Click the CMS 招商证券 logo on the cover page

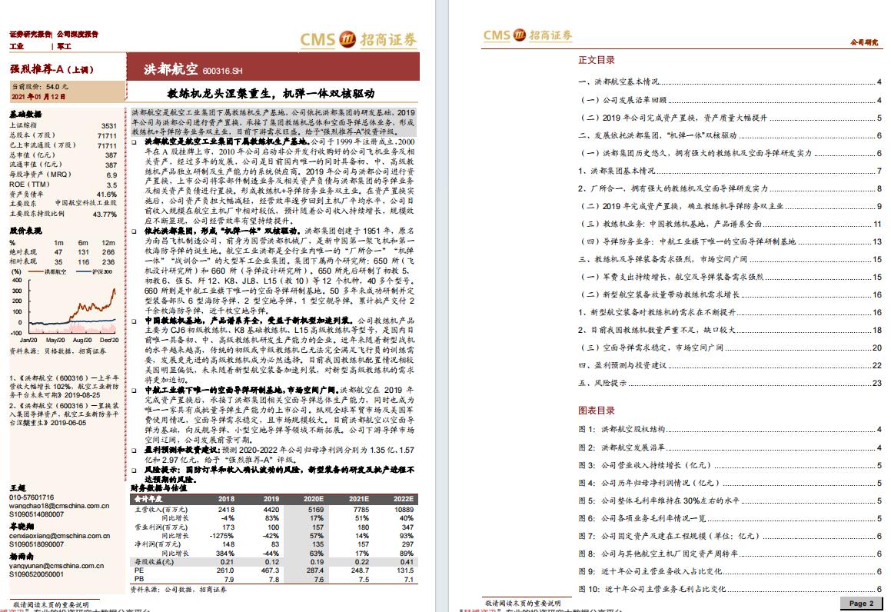[358, 39]
